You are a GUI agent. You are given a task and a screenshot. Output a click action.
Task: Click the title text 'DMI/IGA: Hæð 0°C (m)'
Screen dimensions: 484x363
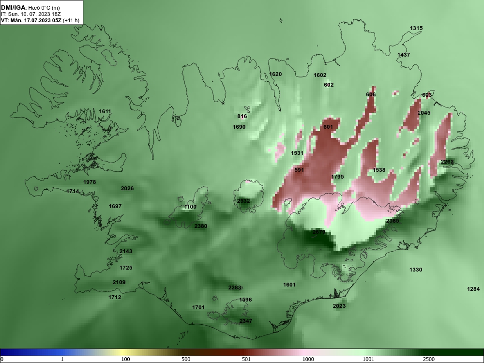pyautogui.click(x=30, y=7)
